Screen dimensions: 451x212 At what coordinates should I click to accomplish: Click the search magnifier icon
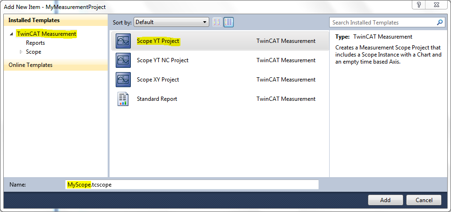[x=440, y=22]
